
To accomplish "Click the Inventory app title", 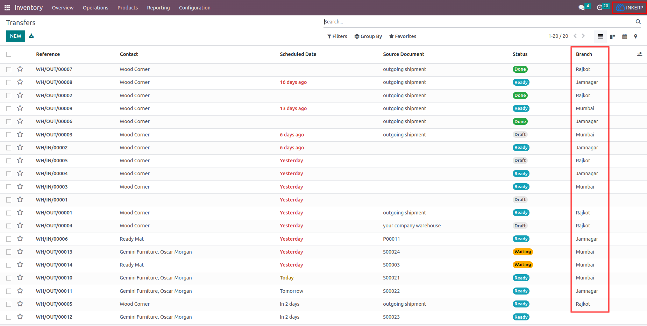I will tap(29, 8).
